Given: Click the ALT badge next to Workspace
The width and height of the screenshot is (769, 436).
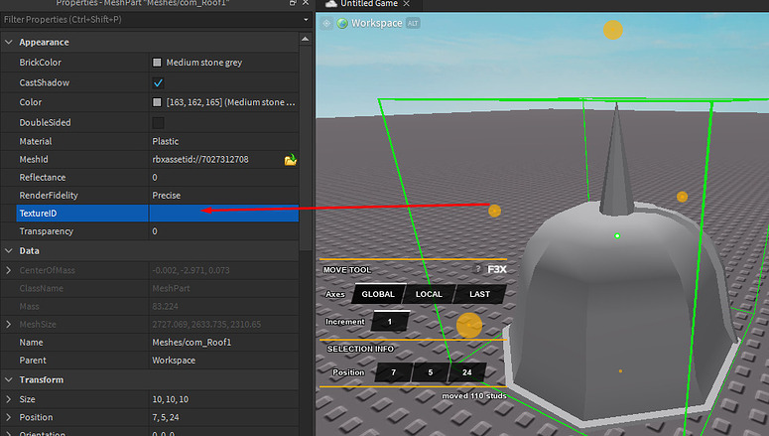Looking at the screenshot, I should click(413, 23).
